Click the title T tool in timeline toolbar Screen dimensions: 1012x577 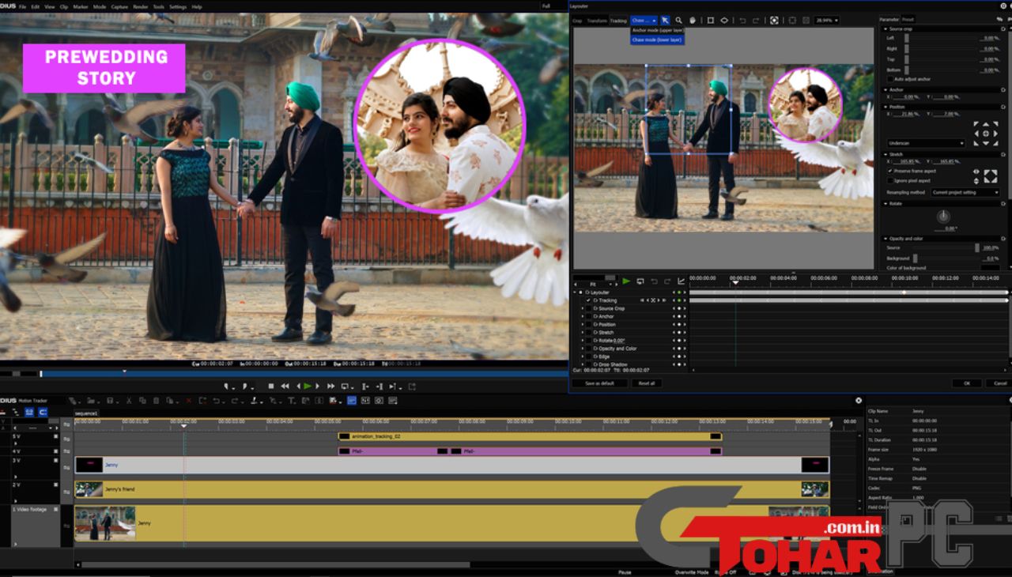tap(291, 401)
